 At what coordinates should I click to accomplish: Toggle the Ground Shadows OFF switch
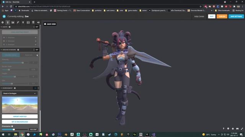point(36,50)
